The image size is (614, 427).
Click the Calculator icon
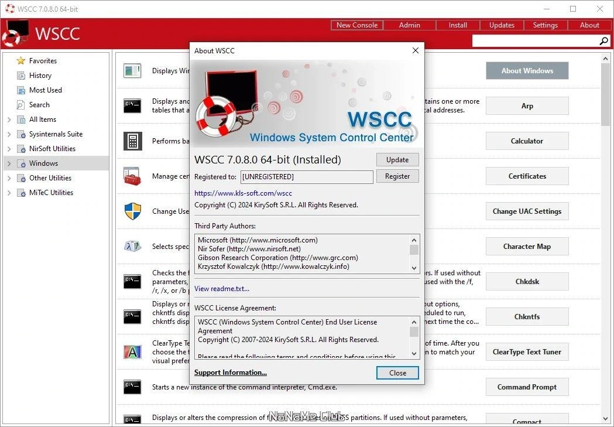(x=133, y=141)
